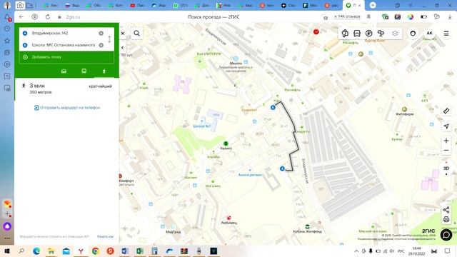
Task: Activate the ruler measurement tool
Action: click(x=446, y=111)
